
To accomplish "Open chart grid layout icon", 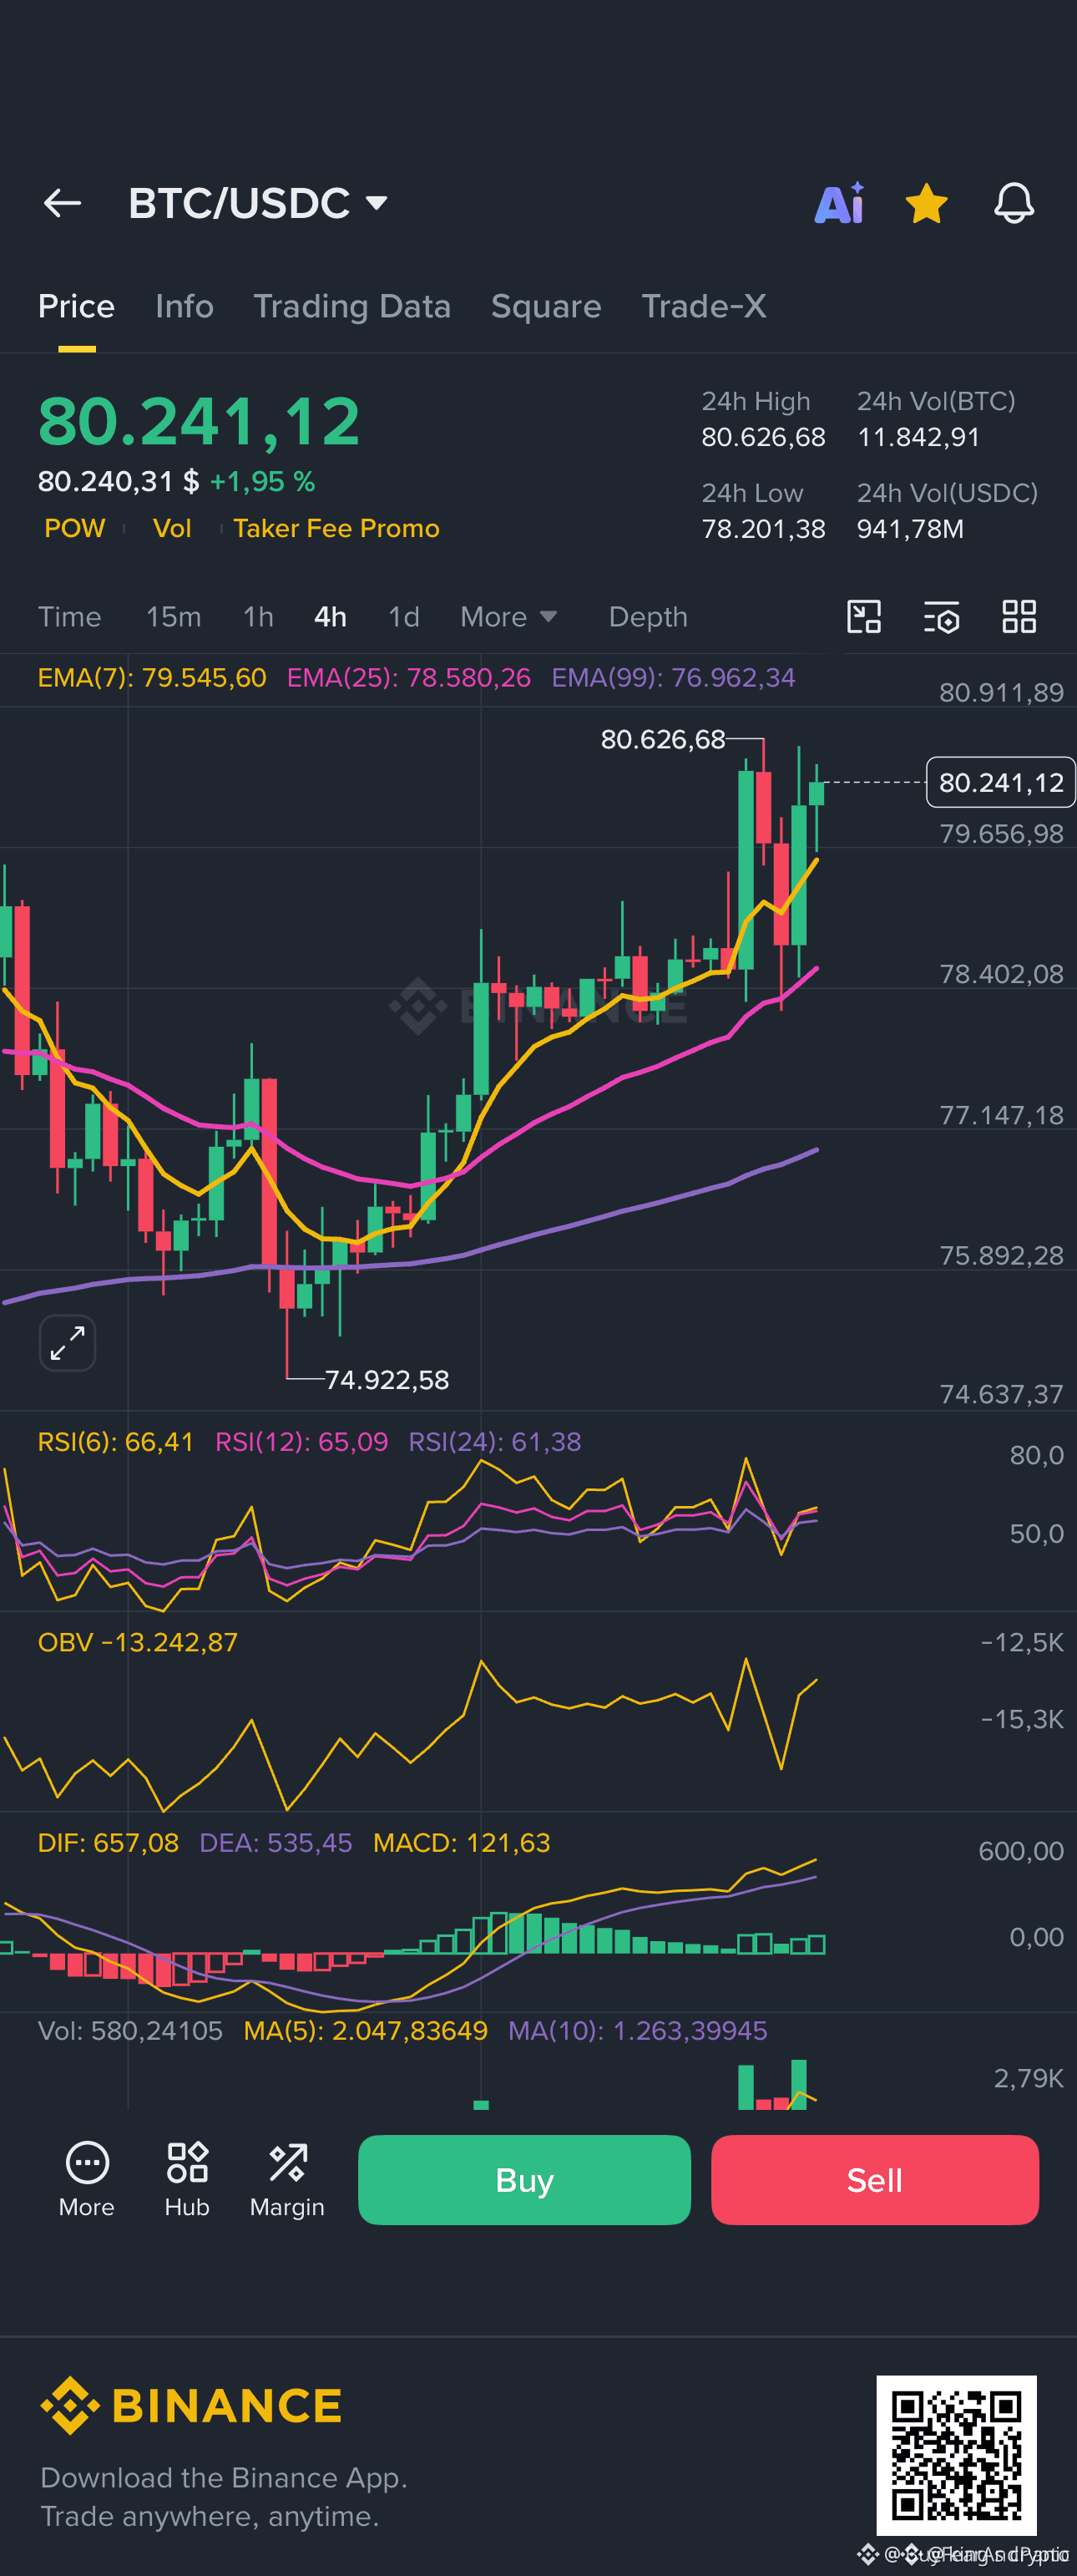I will pyautogui.click(x=1018, y=617).
